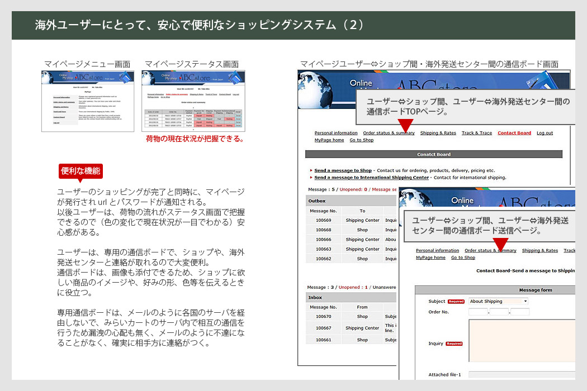This screenshot has width=587, height=391.
Task: Click Shipping Center in row 100667
Action: point(362,328)
